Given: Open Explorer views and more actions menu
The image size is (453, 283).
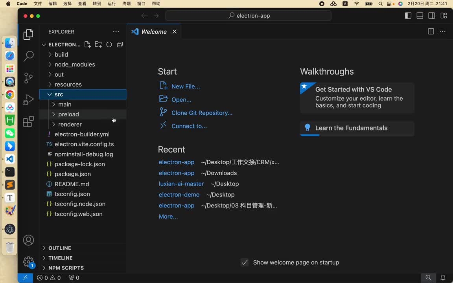Looking at the screenshot, I should tap(116, 32).
